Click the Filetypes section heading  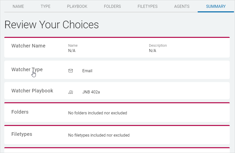[22, 134]
